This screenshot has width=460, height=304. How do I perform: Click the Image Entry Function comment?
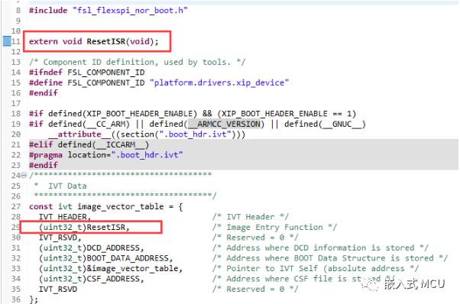[x=274, y=227]
